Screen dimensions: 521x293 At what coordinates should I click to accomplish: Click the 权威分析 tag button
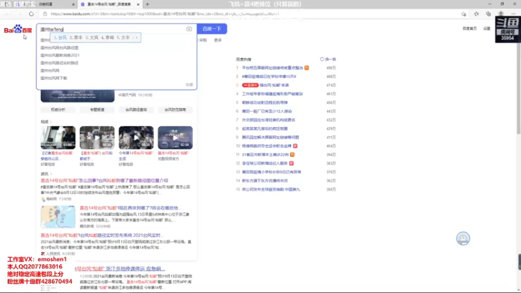pos(58,109)
